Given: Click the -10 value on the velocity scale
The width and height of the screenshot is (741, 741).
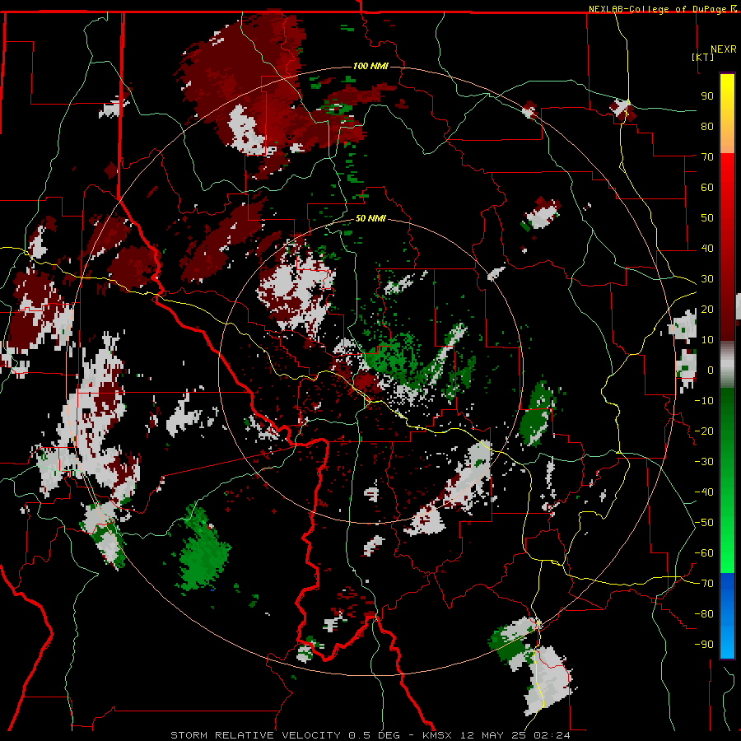Looking at the screenshot, I should pyautogui.click(x=704, y=401).
